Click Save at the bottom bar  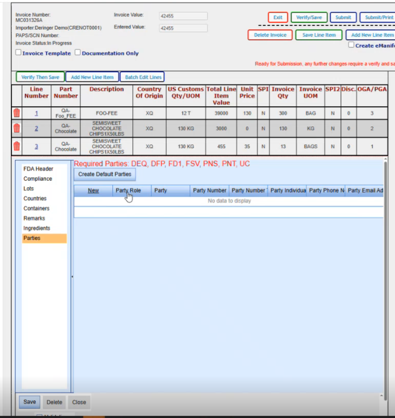click(x=29, y=402)
